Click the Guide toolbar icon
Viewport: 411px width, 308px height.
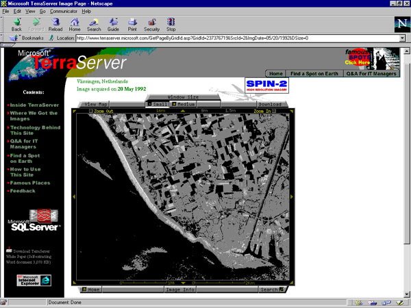[113, 24]
